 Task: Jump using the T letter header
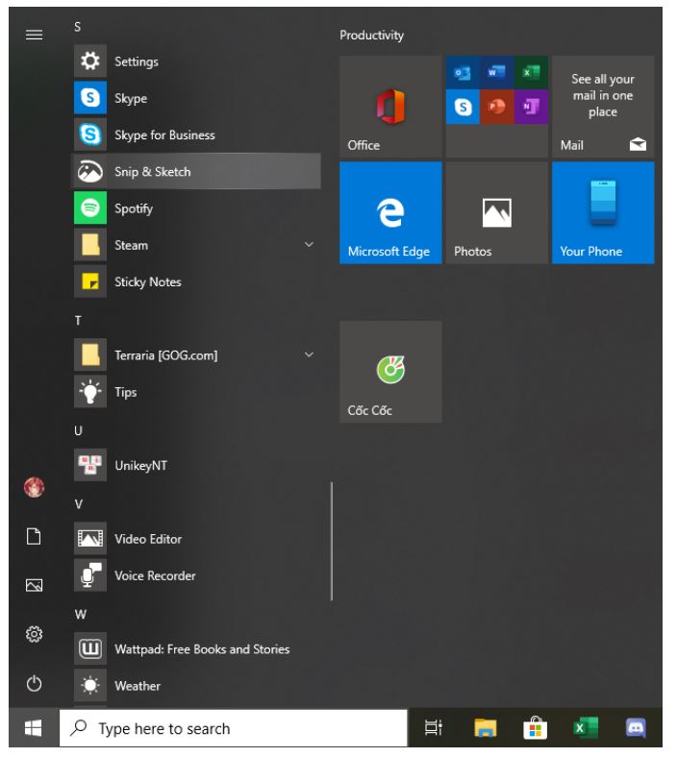click(x=78, y=321)
